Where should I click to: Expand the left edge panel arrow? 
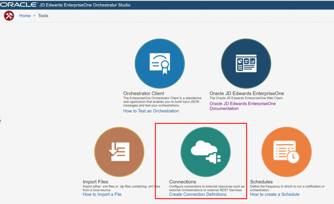(0, 121)
